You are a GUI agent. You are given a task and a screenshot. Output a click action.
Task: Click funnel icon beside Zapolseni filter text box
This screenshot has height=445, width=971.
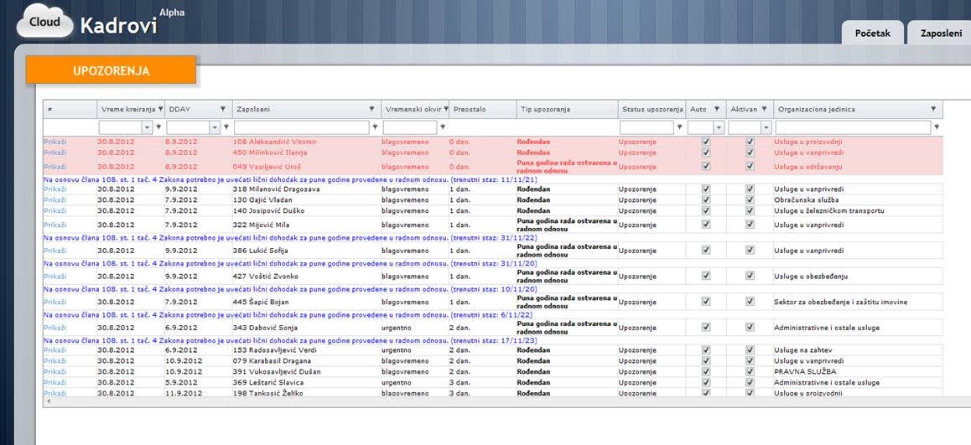coord(375,127)
